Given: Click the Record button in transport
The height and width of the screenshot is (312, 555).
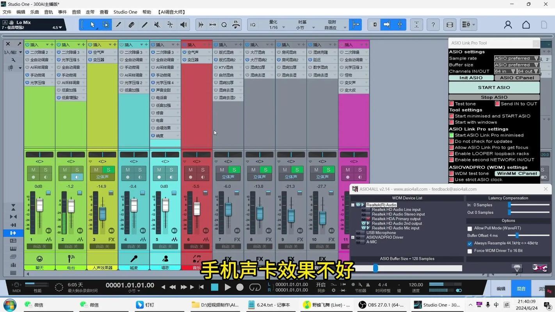Looking at the screenshot, I should click(240, 287).
